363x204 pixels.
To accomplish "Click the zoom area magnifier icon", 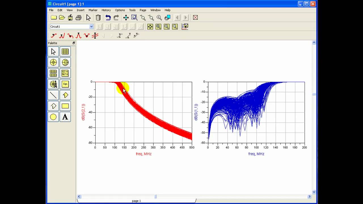I will coord(134,18).
